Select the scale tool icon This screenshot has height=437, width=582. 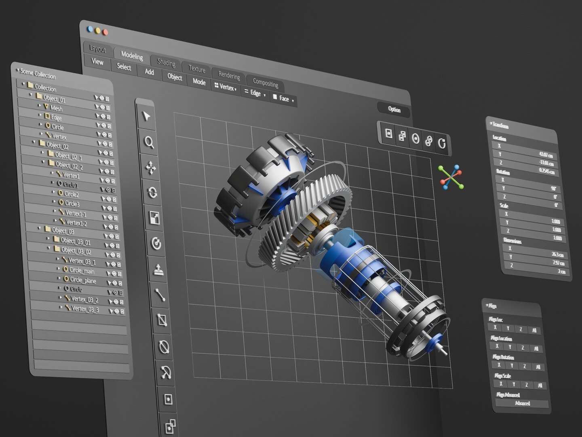154,218
